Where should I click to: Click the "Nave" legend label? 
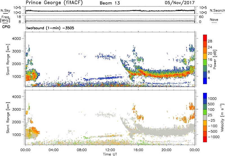click(x=214, y=19)
